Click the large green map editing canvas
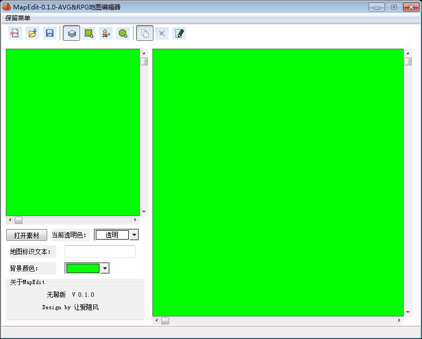 tap(278, 183)
